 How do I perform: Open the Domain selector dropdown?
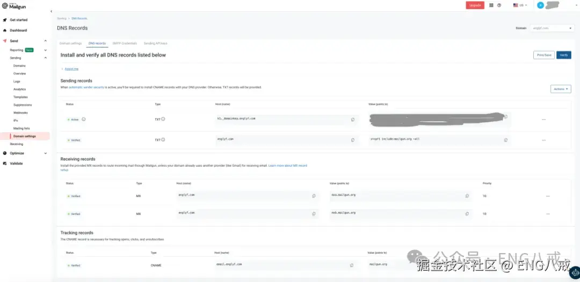click(552, 28)
